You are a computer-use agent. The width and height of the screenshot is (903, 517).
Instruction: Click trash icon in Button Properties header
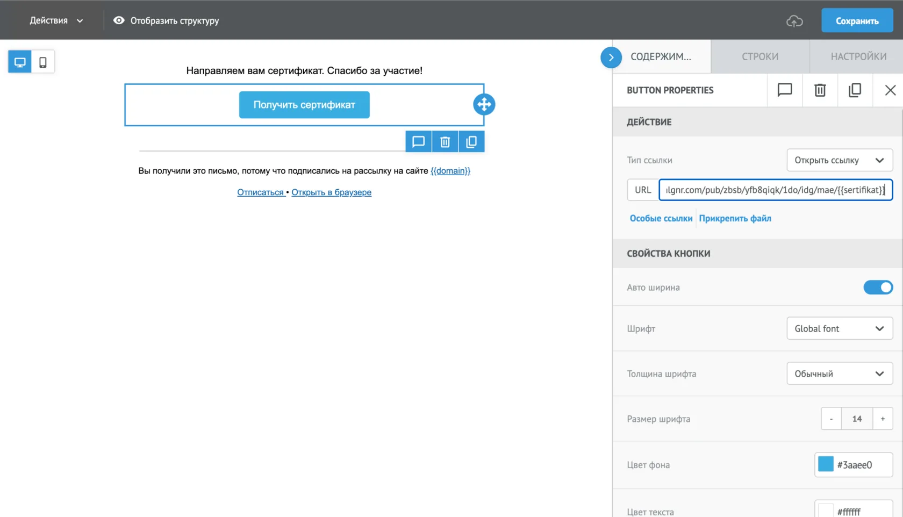point(820,90)
